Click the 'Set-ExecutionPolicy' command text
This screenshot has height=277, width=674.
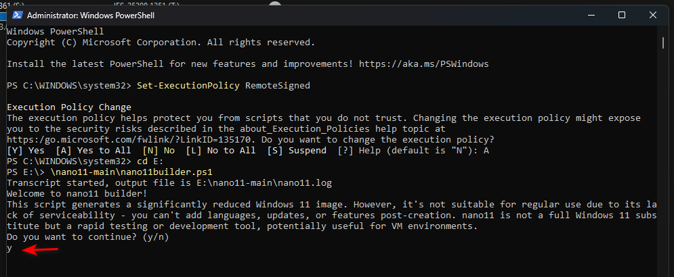pyautogui.click(x=188, y=85)
